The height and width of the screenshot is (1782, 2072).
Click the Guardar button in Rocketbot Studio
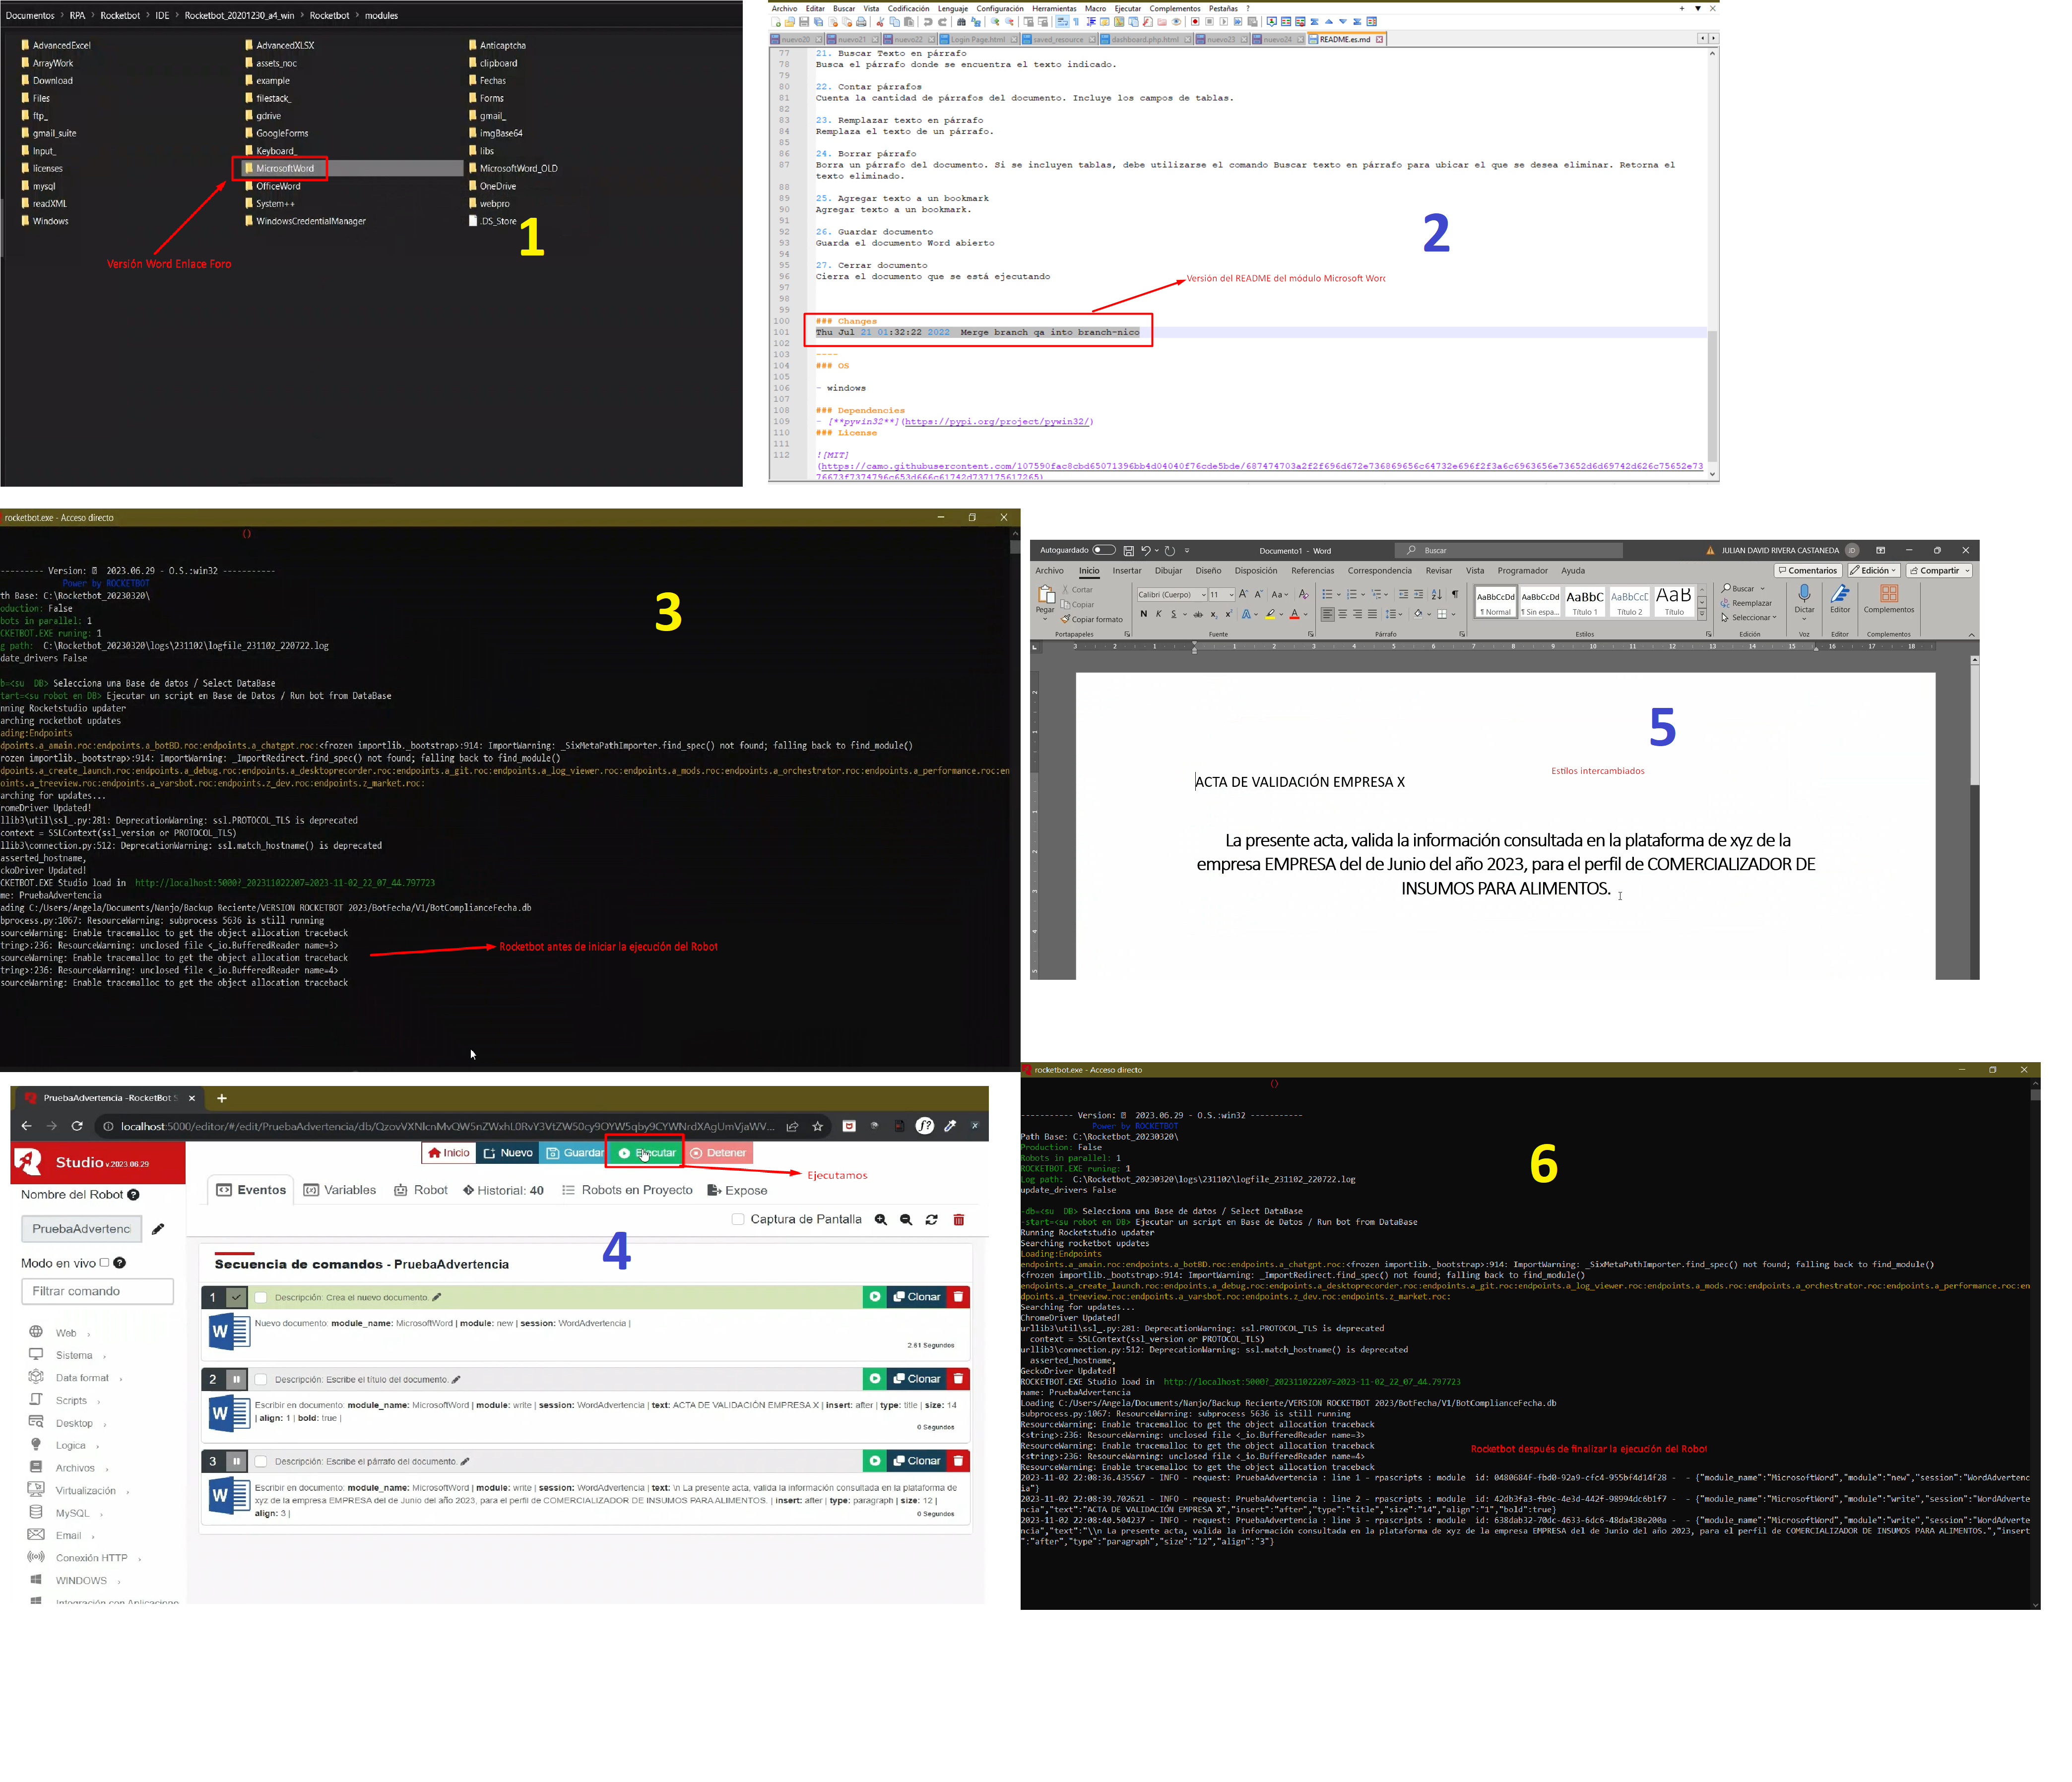click(x=575, y=1153)
